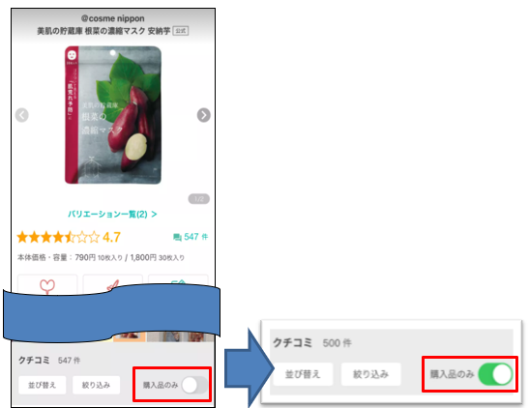Tap the teal pencil review icon

(x=178, y=281)
